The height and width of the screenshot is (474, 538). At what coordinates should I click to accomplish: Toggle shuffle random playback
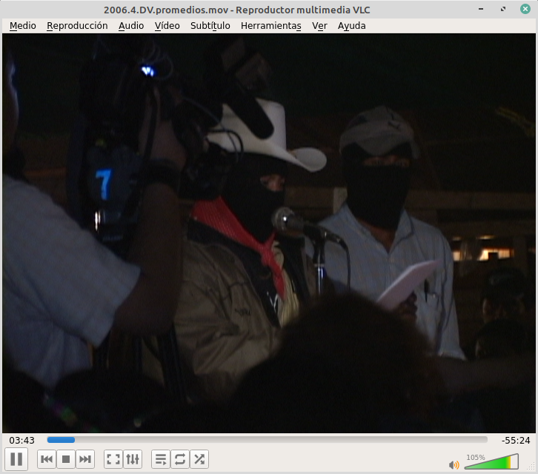[x=199, y=460]
